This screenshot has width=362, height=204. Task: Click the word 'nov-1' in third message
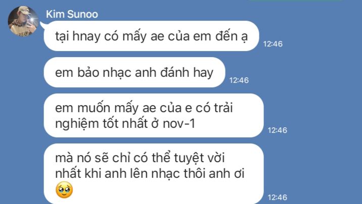point(179,124)
